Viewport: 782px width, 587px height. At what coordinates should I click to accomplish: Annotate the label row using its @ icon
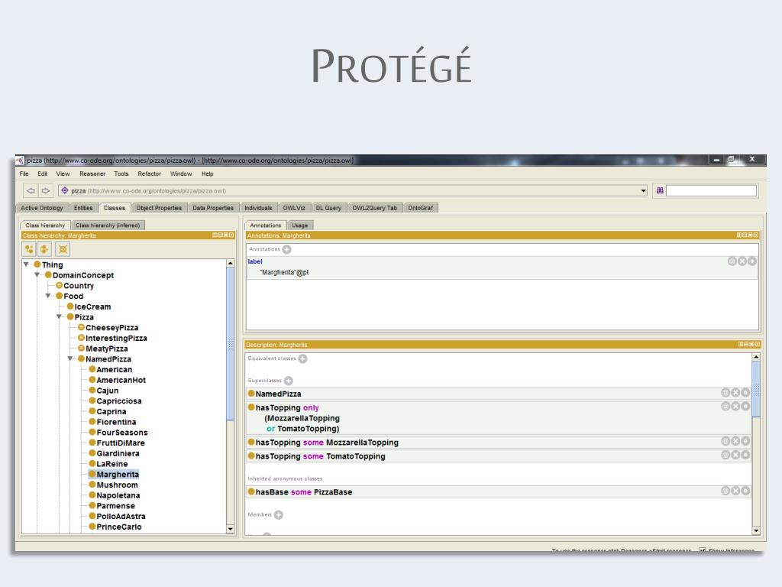pos(732,261)
